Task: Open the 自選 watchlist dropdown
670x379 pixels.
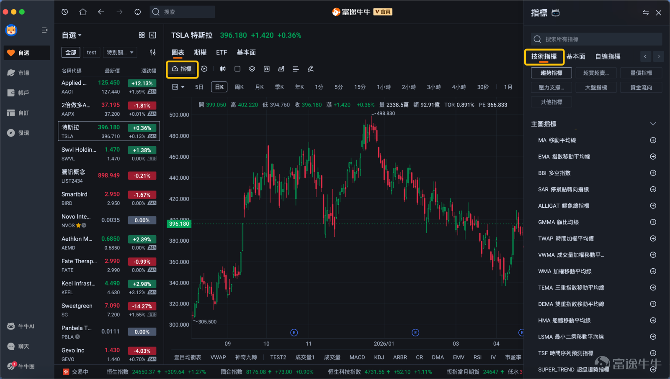Action: pos(72,36)
